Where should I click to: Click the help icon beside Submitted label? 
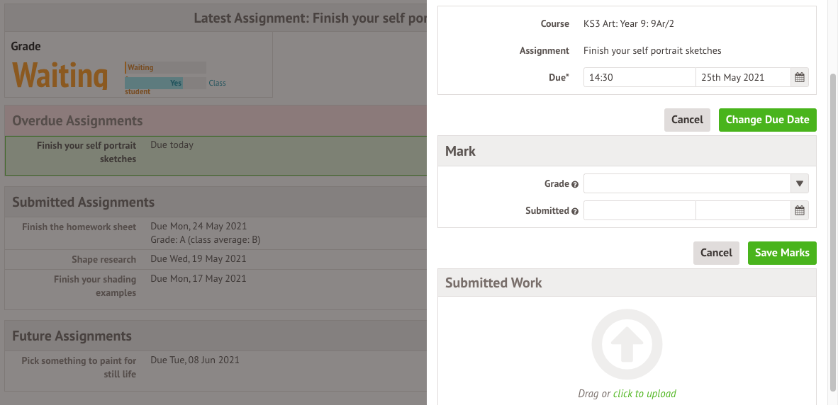coord(575,211)
